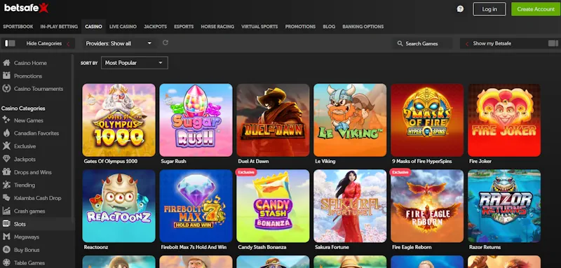Viewport: 561px width, 268px height.
Task: Click the Log in button
Action: [489, 9]
